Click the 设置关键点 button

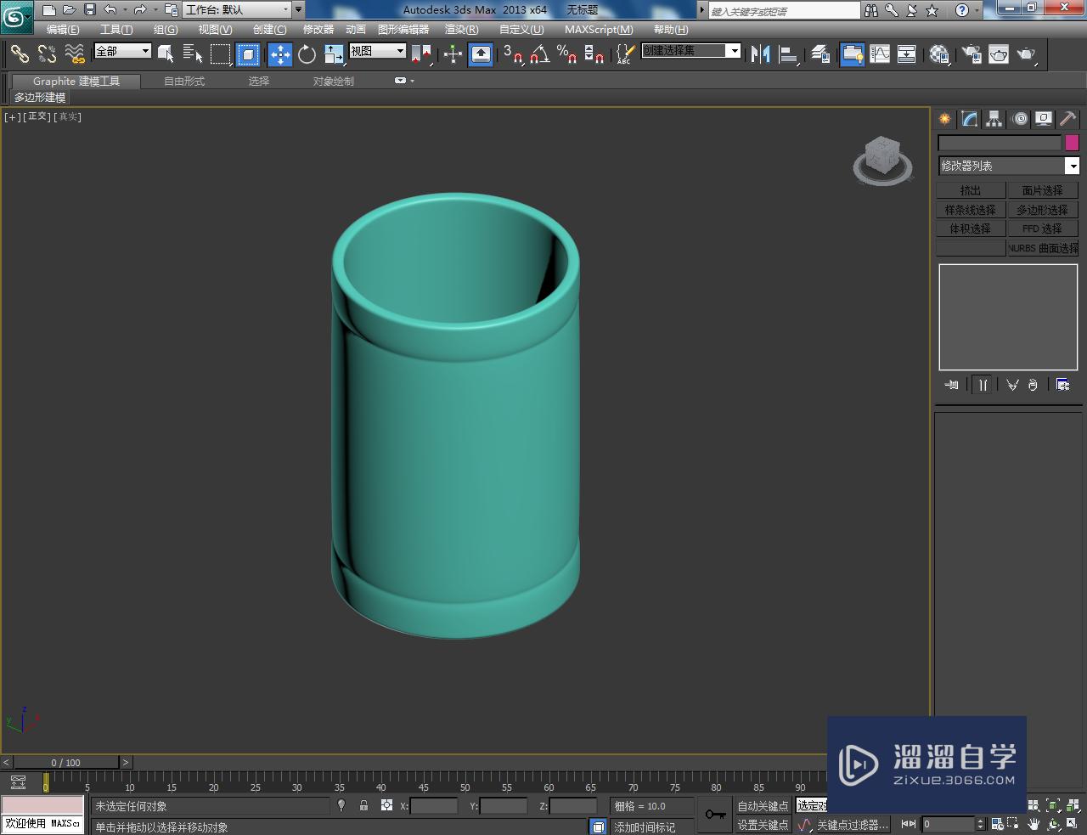pyautogui.click(x=763, y=825)
